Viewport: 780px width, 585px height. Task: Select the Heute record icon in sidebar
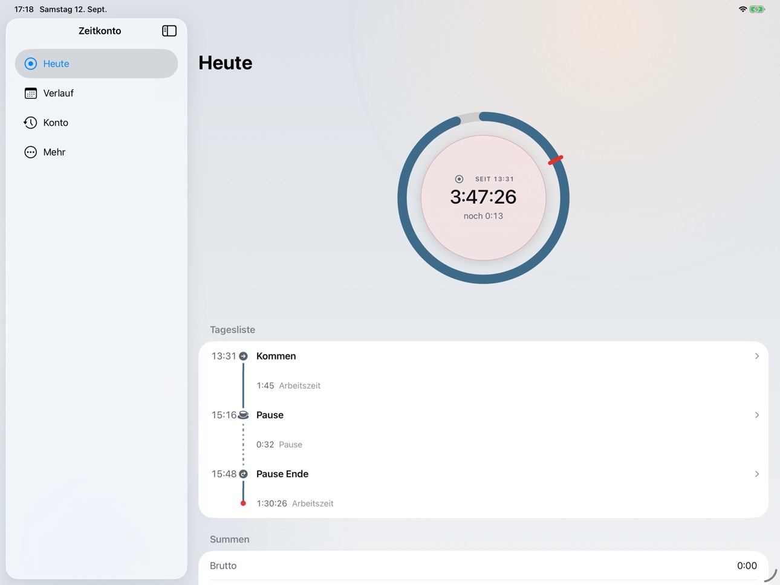pos(30,63)
